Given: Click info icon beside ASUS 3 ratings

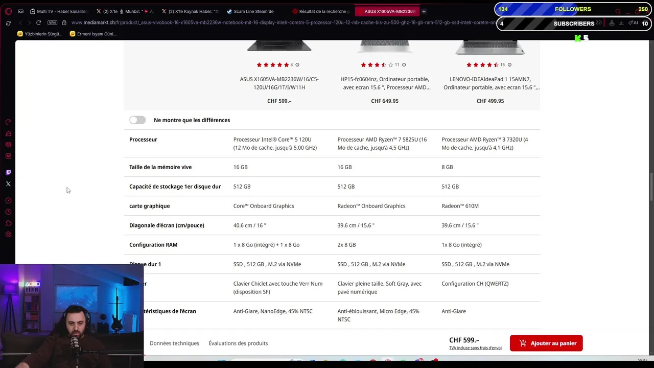Looking at the screenshot, I should [x=297, y=65].
